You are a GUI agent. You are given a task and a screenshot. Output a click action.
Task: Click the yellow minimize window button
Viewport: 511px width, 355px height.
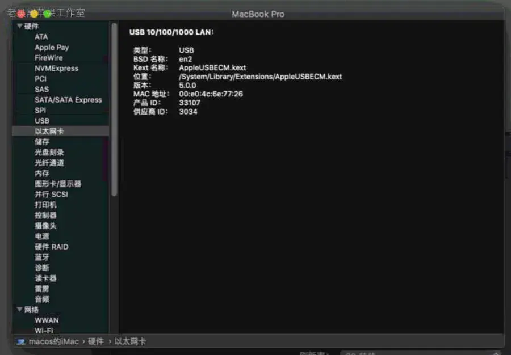tap(34, 14)
